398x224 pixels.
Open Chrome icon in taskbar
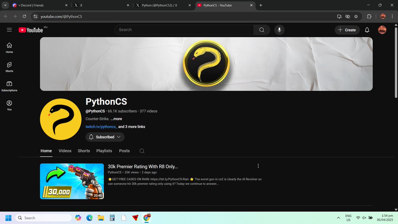coord(146,218)
